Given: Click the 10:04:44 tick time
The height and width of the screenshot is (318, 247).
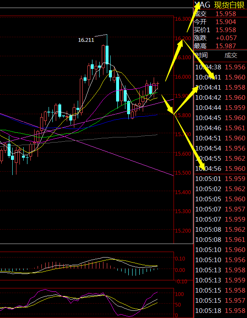Looking at the screenshot, I should point(208,108).
